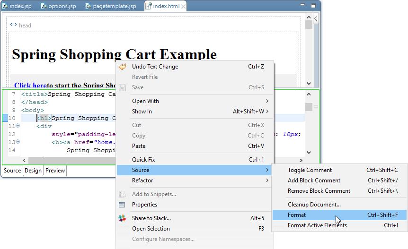
Task: Choose Toggle Comment in the Source submenu
Action: pyautogui.click(x=310, y=170)
